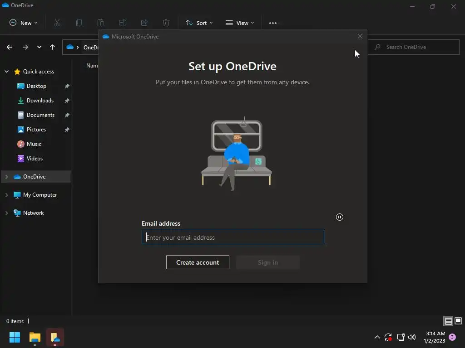Click the '0 items' status text

15,321
